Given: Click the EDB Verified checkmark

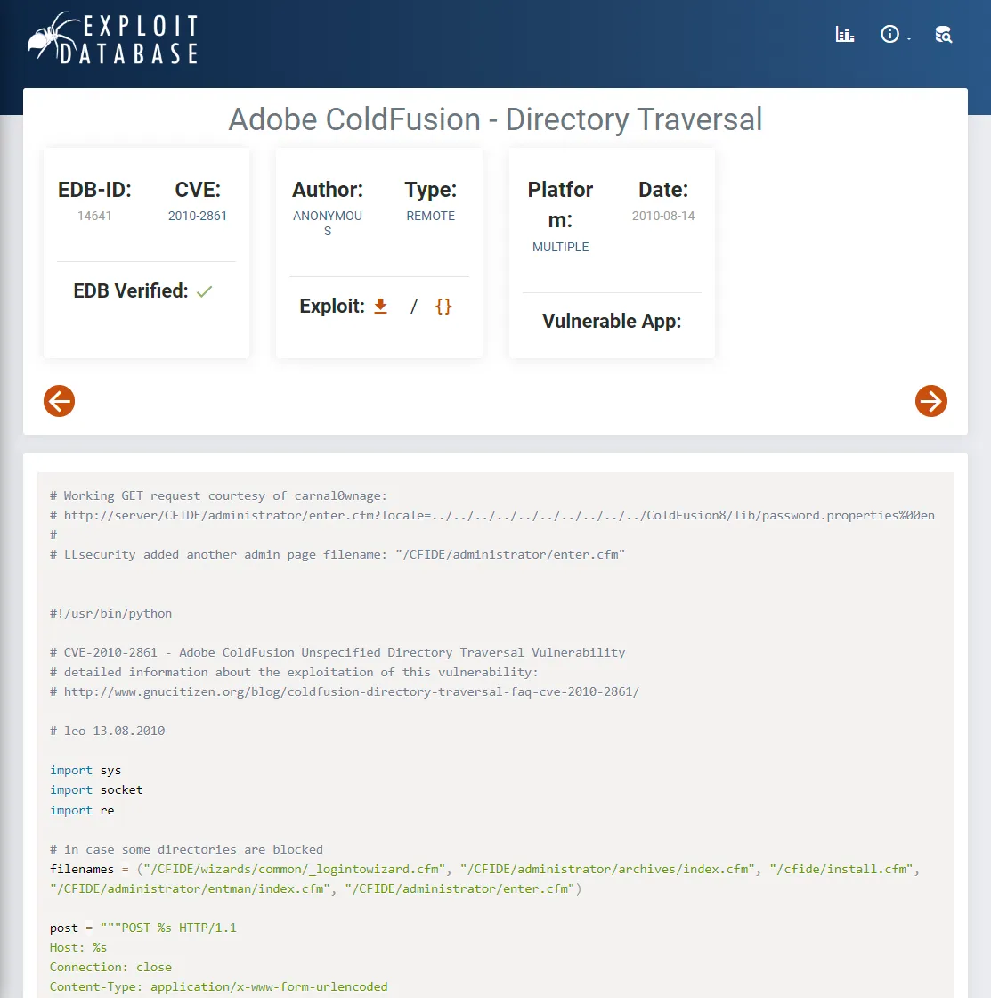Looking at the screenshot, I should coord(204,291).
